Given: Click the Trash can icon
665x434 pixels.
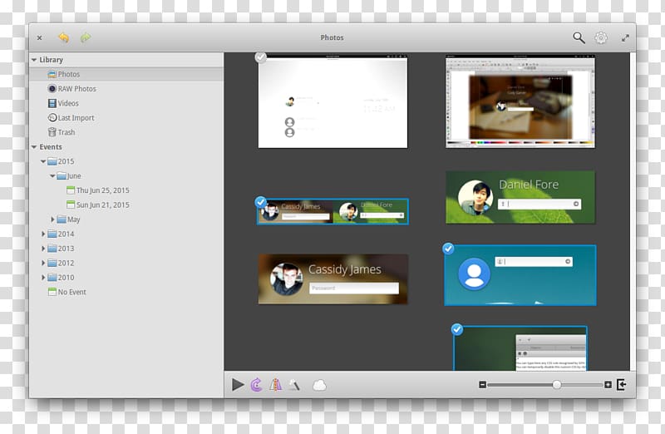Looking at the screenshot, I should (52, 132).
